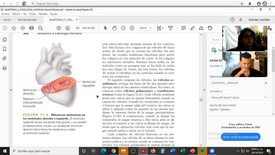
Task: Click the document scroll up arrow
Action: click(x=201, y=35)
